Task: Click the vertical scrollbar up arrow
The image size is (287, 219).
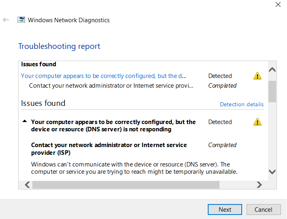Action: pyautogui.click(x=272, y=69)
